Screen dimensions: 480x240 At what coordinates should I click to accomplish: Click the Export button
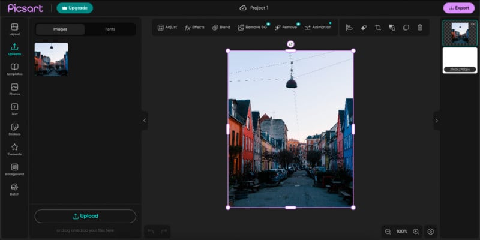[x=458, y=8]
